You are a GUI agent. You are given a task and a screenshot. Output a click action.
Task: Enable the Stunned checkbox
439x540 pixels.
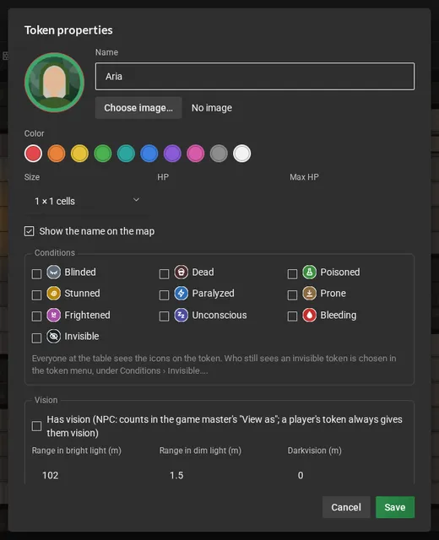36,295
